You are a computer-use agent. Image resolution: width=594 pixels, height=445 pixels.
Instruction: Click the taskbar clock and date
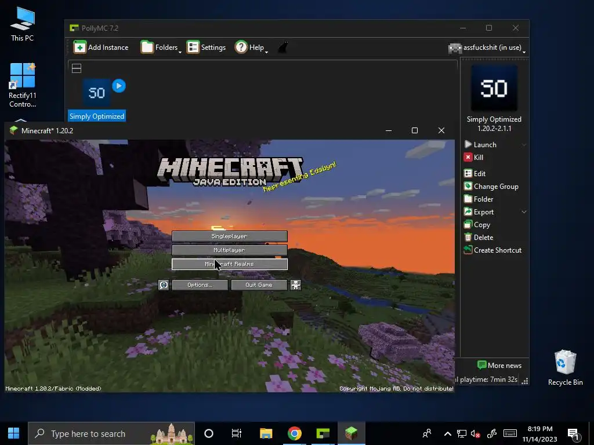click(540, 433)
